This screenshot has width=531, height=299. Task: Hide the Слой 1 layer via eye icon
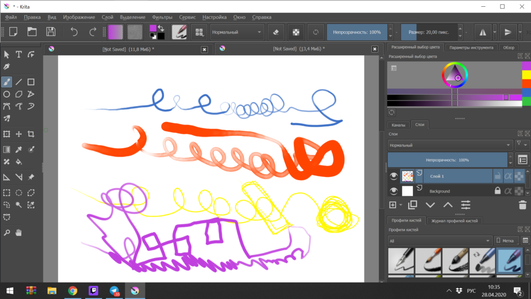[x=393, y=176]
